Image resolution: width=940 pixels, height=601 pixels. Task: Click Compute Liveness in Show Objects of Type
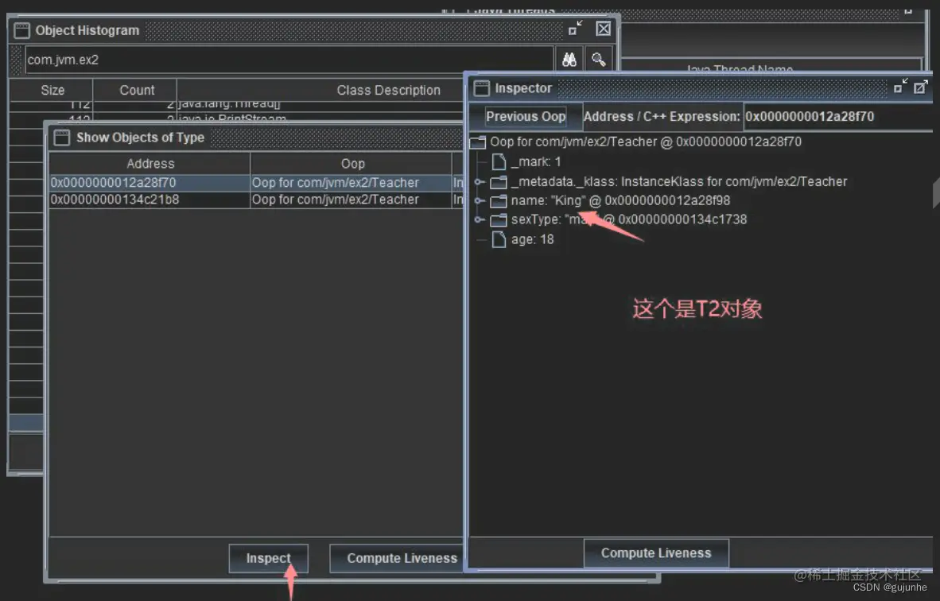[398, 558]
